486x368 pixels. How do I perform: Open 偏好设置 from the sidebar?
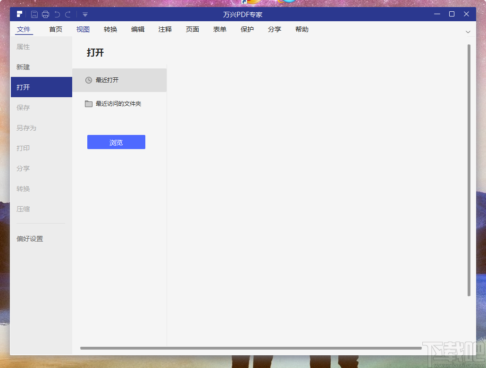[x=30, y=239]
